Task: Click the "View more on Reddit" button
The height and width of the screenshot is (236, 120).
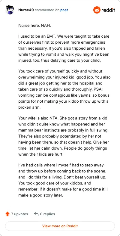Action: (60, 226)
